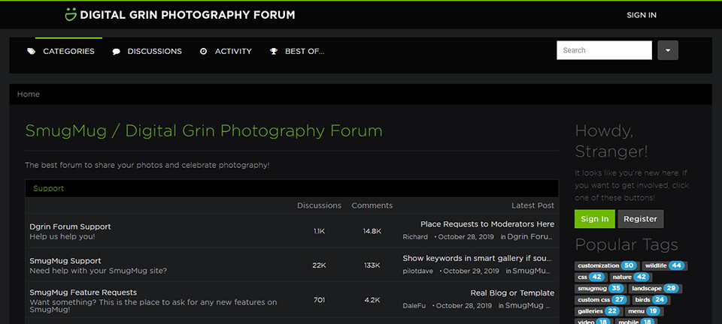722x324 pixels.
Task: Click the Howdy, Stranger! heading
Action: (611, 141)
